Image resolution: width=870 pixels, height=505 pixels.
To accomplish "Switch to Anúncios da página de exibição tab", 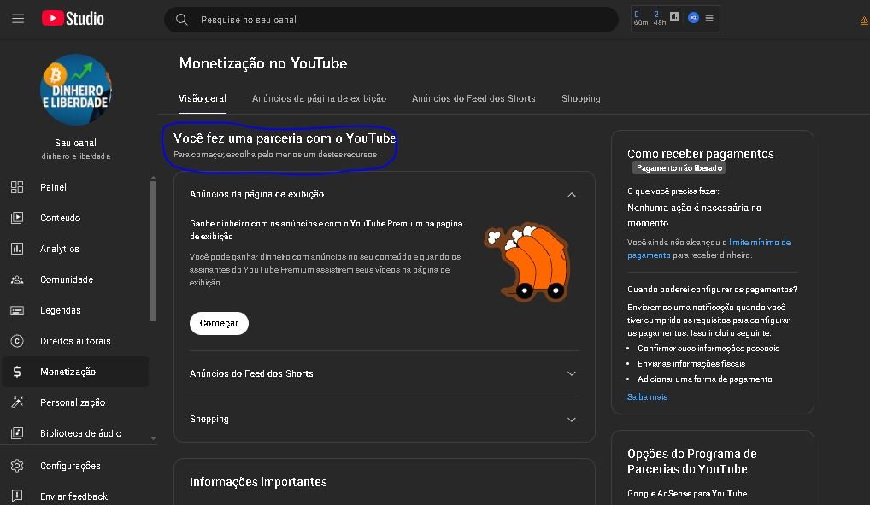I will click(319, 99).
